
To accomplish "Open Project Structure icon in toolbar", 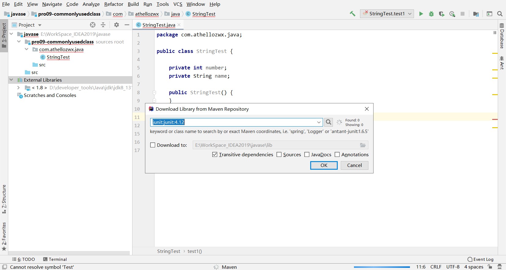I will coord(476,14).
